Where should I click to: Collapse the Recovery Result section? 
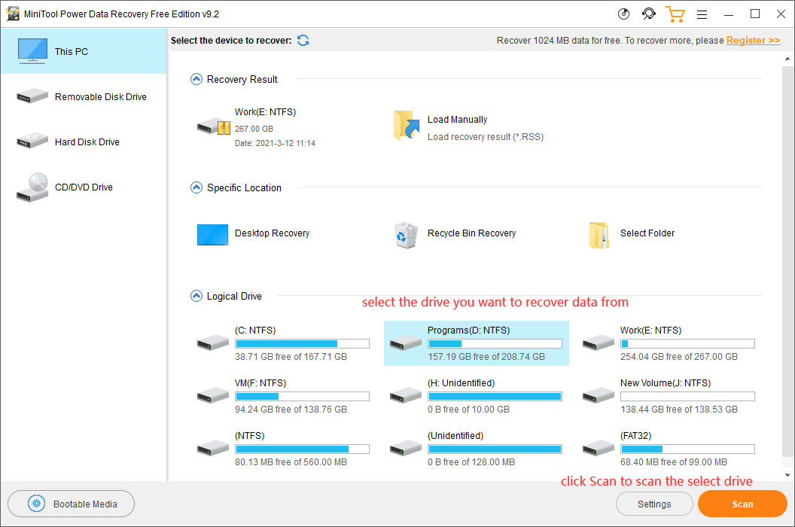196,78
